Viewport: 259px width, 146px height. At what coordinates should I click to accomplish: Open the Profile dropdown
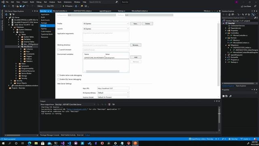click(x=106, y=24)
